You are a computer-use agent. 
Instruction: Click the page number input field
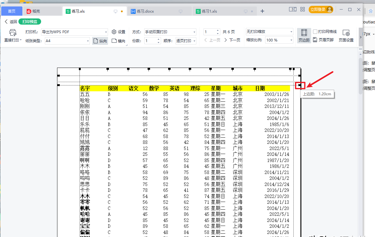click(210, 32)
